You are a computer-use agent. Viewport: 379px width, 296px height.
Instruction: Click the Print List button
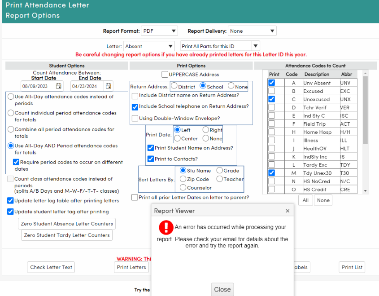[x=352, y=267]
